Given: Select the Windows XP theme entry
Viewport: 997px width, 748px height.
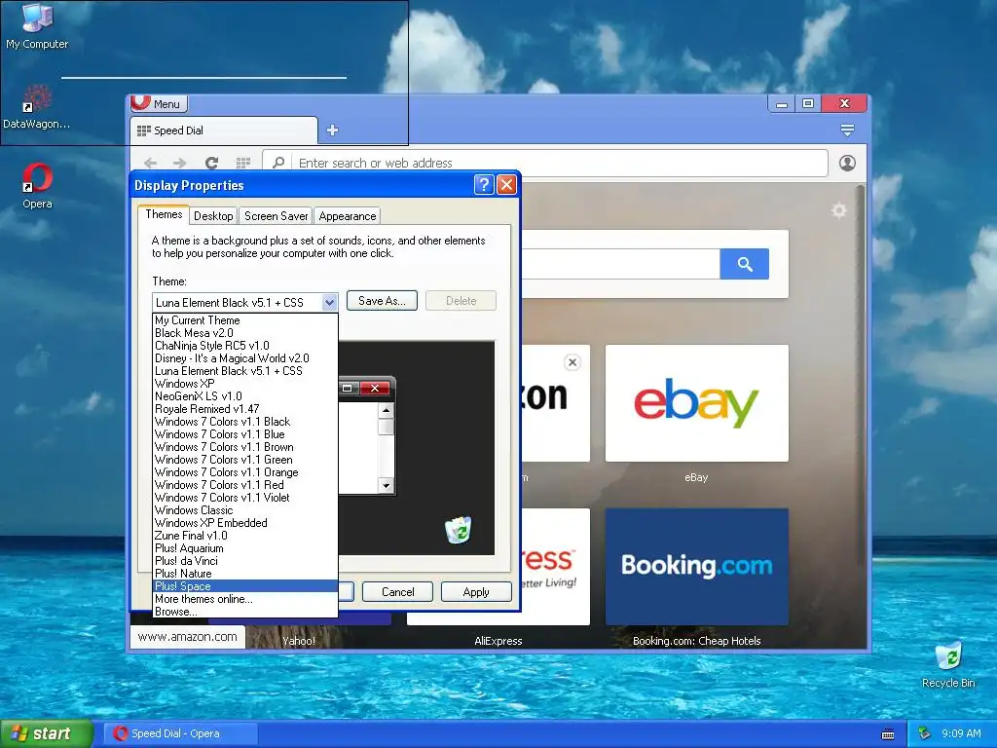Looking at the screenshot, I should (x=245, y=384).
